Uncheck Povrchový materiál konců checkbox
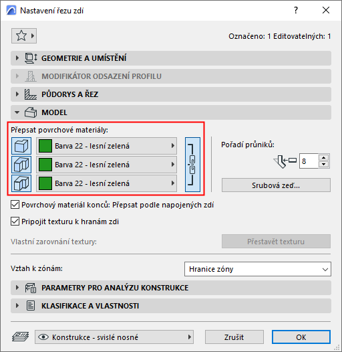This screenshot has height=352, width=342. (x=15, y=205)
